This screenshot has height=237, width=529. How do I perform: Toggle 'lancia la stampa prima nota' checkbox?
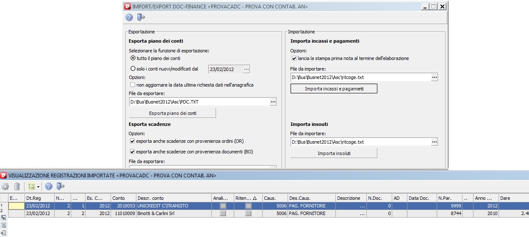pos(294,58)
